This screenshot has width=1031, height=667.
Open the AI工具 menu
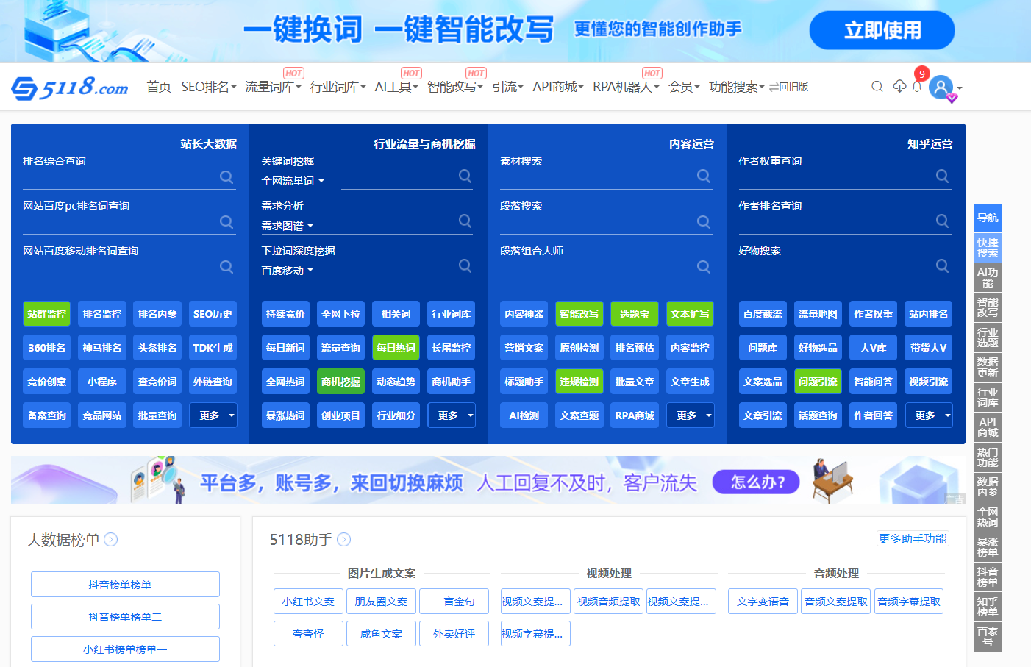click(x=396, y=87)
